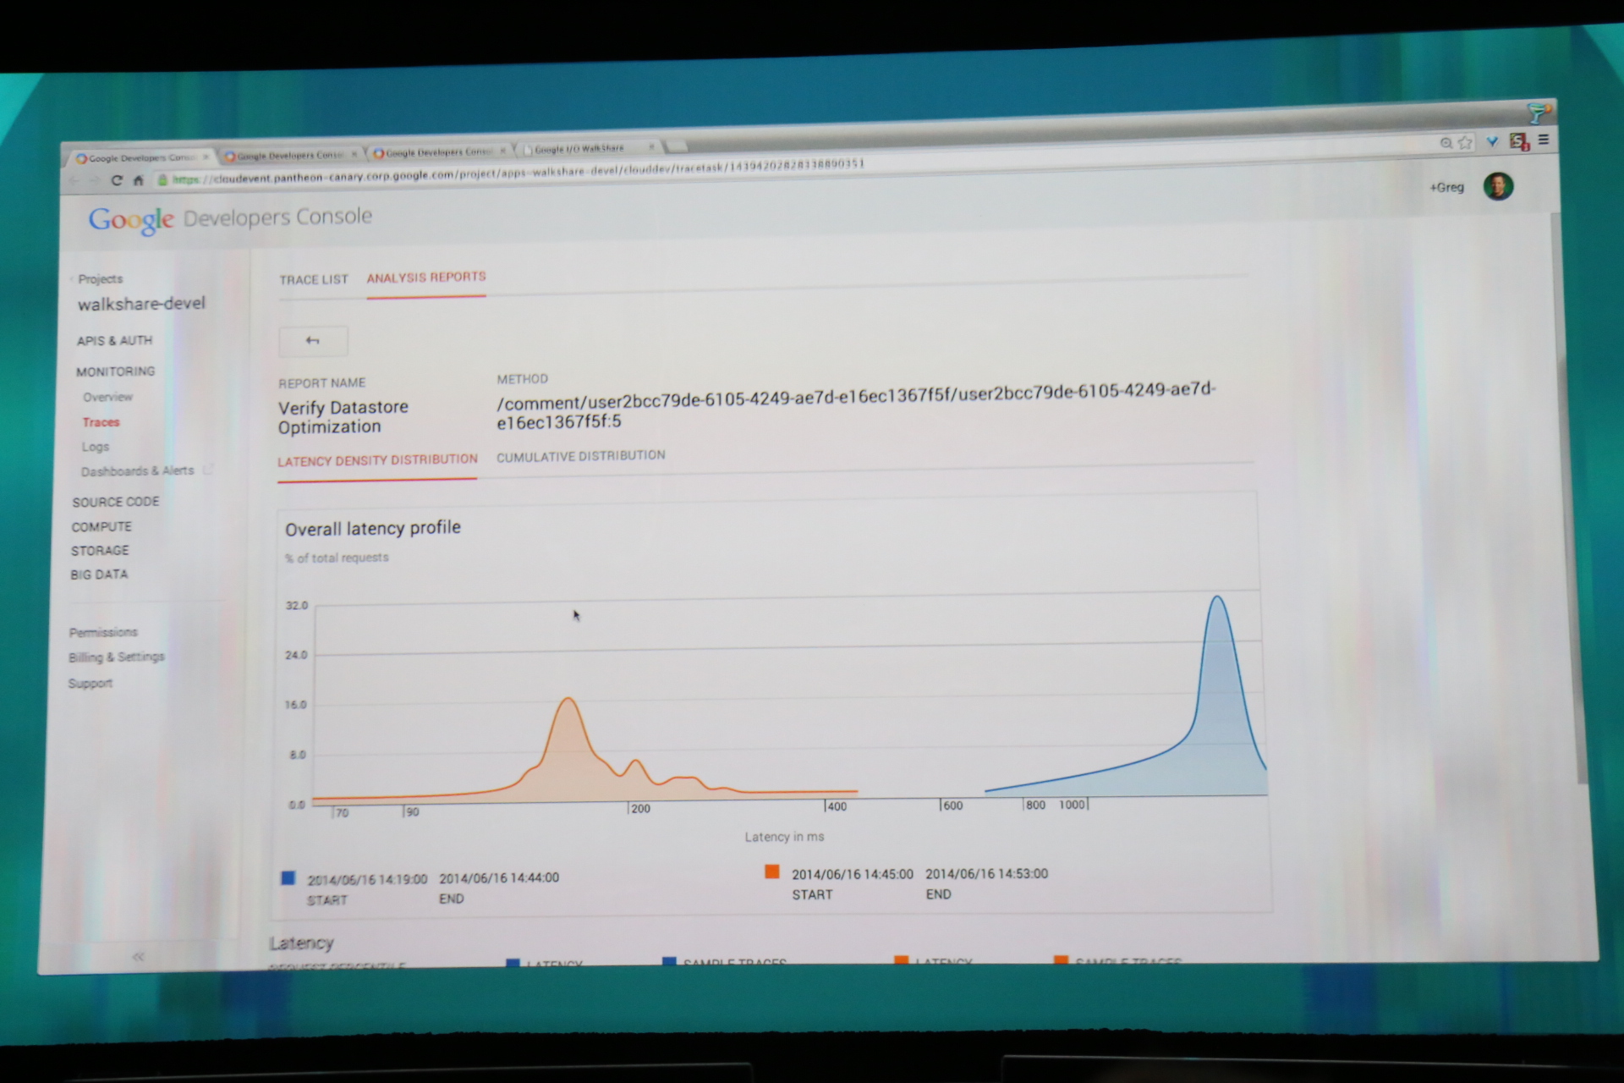Collapse the sidebar with double-chevron icon
The height and width of the screenshot is (1083, 1624).
(138, 957)
